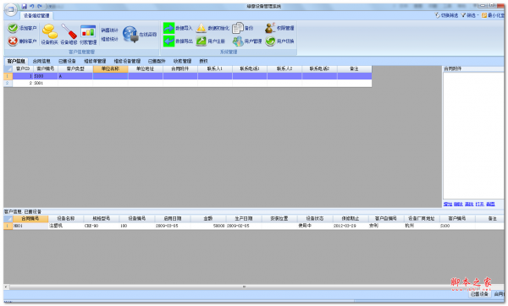Image resolution: width=508 pixels, height=306 pixels.
Task: Click contract number cell HB01
Action: pos(30,226)
